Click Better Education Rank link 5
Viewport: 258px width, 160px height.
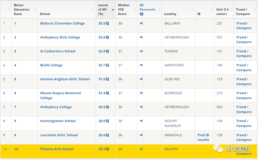coord(15,79)
